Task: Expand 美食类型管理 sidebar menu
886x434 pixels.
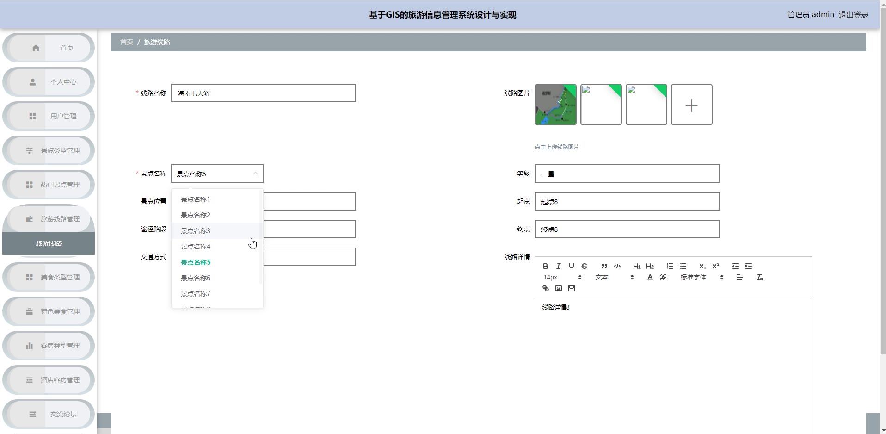Action: (x=49, y=277)
